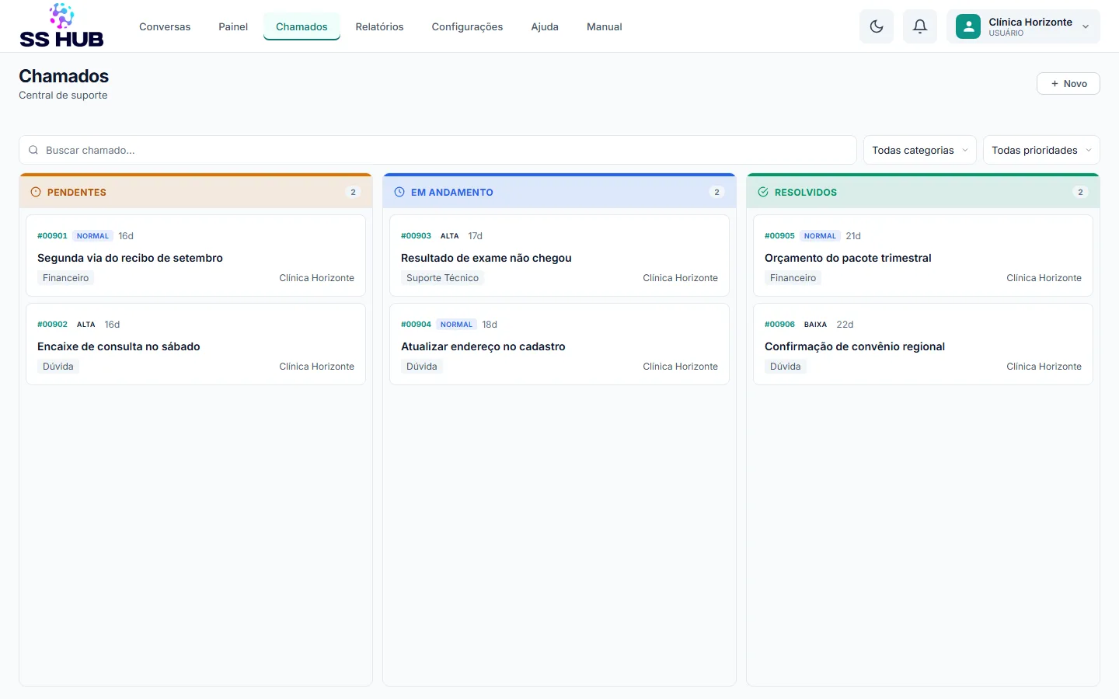1119x699 pixels.
Task: Click the Pendentes count badge
Action: (x=353, y=192)
